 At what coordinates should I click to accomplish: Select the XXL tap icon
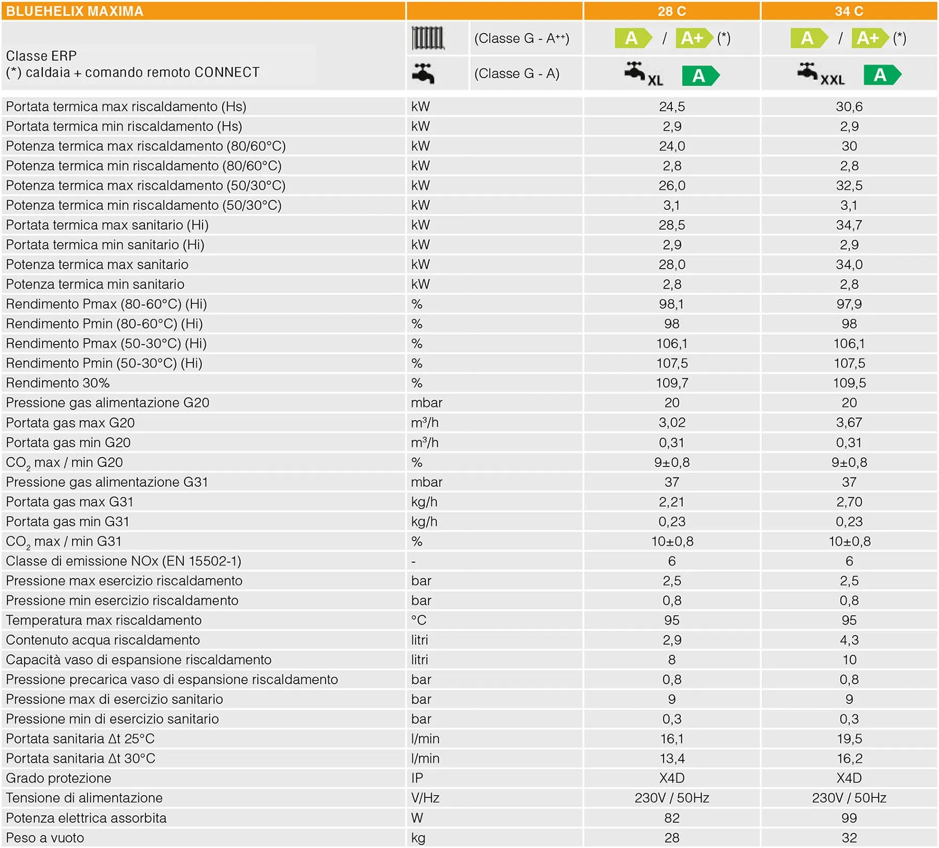pyautogui.click(x=820, y=74)
